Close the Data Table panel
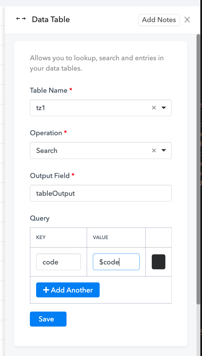Viewport: 202px width, 356px height. [x=187, y=20]
